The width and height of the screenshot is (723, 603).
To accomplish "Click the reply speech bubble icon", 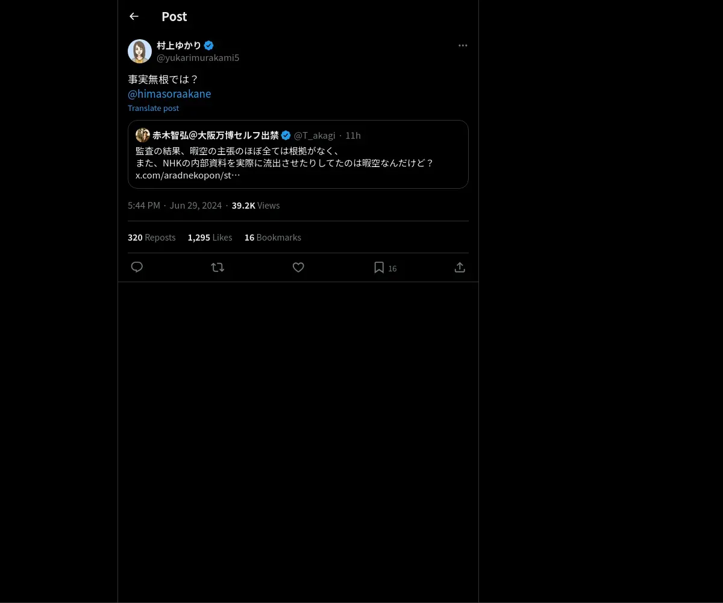I will point(137,267).
